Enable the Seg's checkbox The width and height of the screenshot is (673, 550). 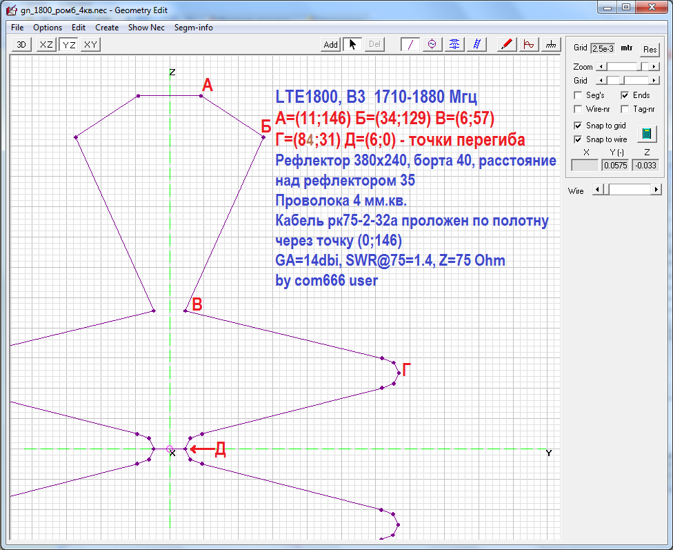pos(579,95)
